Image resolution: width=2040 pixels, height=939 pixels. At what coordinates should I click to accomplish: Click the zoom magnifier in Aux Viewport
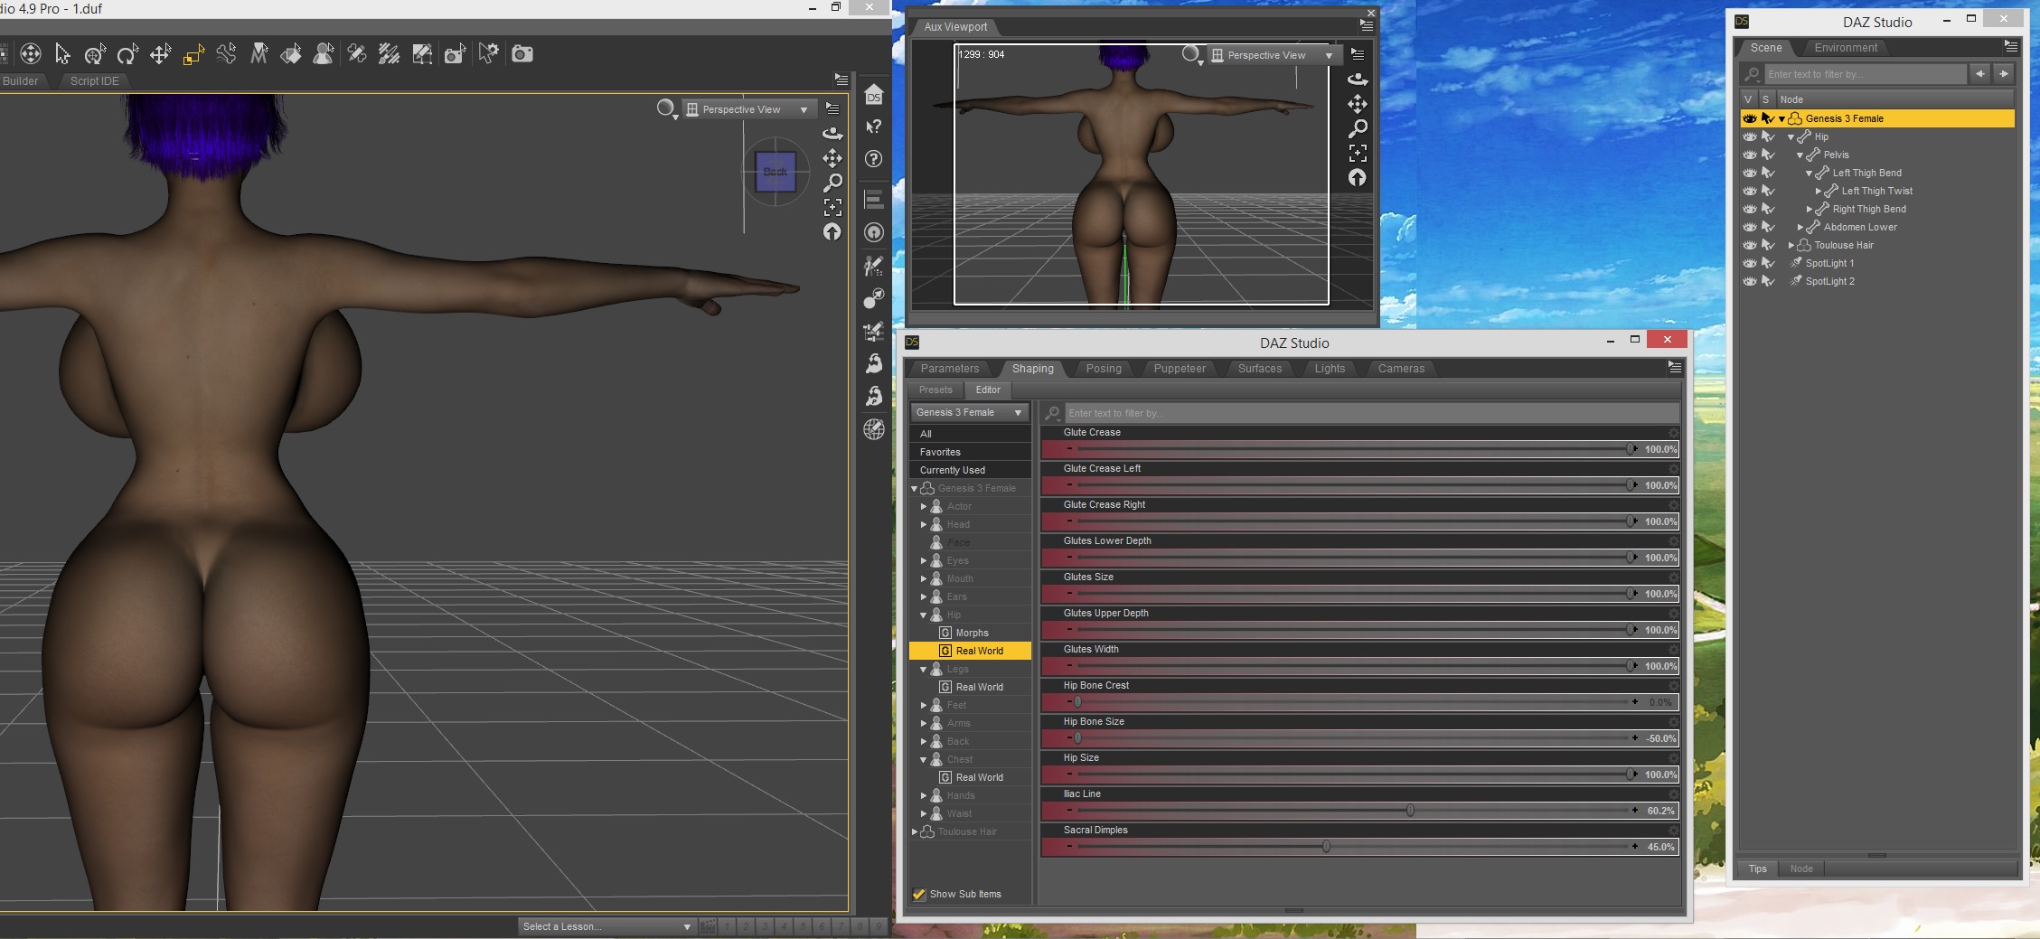click(x=1357, y=128)
